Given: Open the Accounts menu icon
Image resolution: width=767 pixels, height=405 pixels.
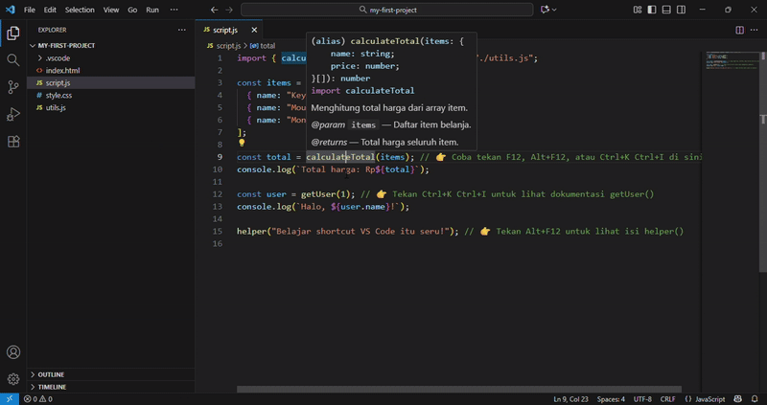Looking at the screenshot, I should click(13, 352).
